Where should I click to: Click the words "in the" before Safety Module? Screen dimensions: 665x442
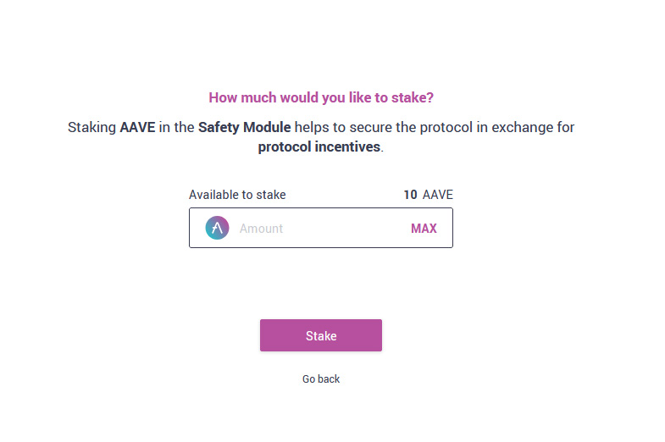pos(176,127)
